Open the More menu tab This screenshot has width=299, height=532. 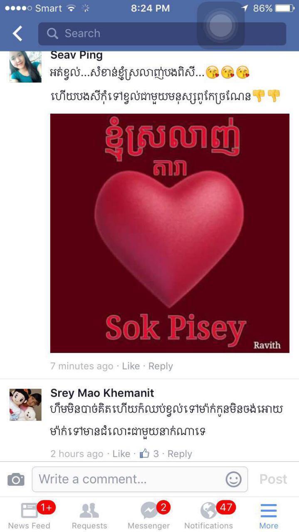point(269,515)
